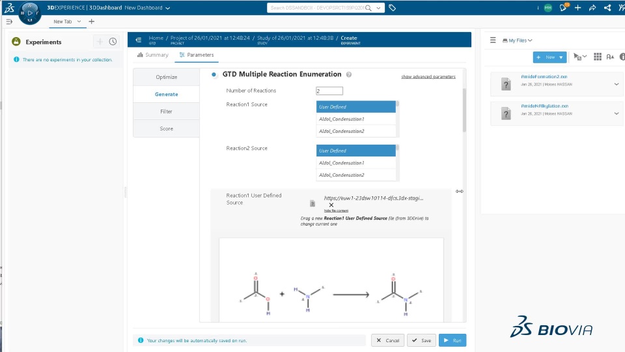This screenshot has width=625, height=352.
Task: Switch to the Summary tab
Action: coord(153,55)
